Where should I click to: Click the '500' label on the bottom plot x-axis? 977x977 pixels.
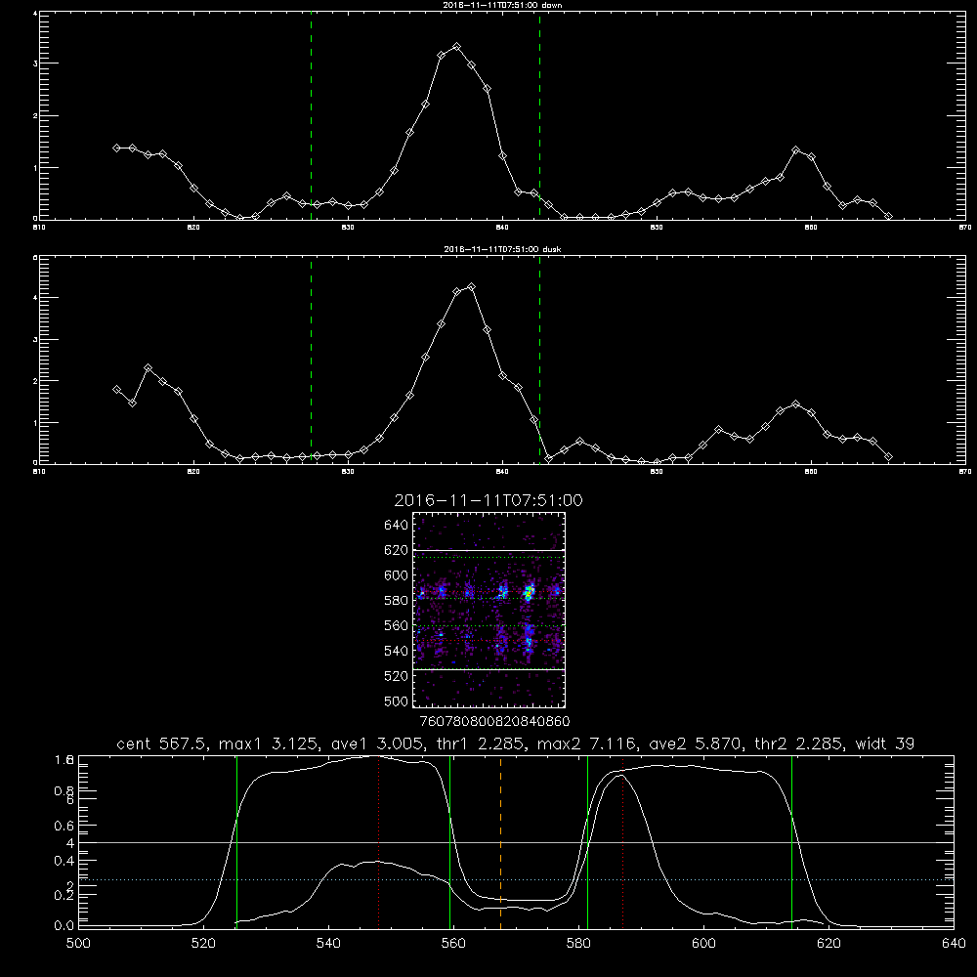[78, 944]
